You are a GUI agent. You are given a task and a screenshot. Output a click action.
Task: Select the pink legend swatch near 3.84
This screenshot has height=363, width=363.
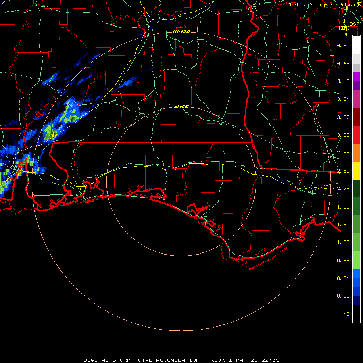356,99
